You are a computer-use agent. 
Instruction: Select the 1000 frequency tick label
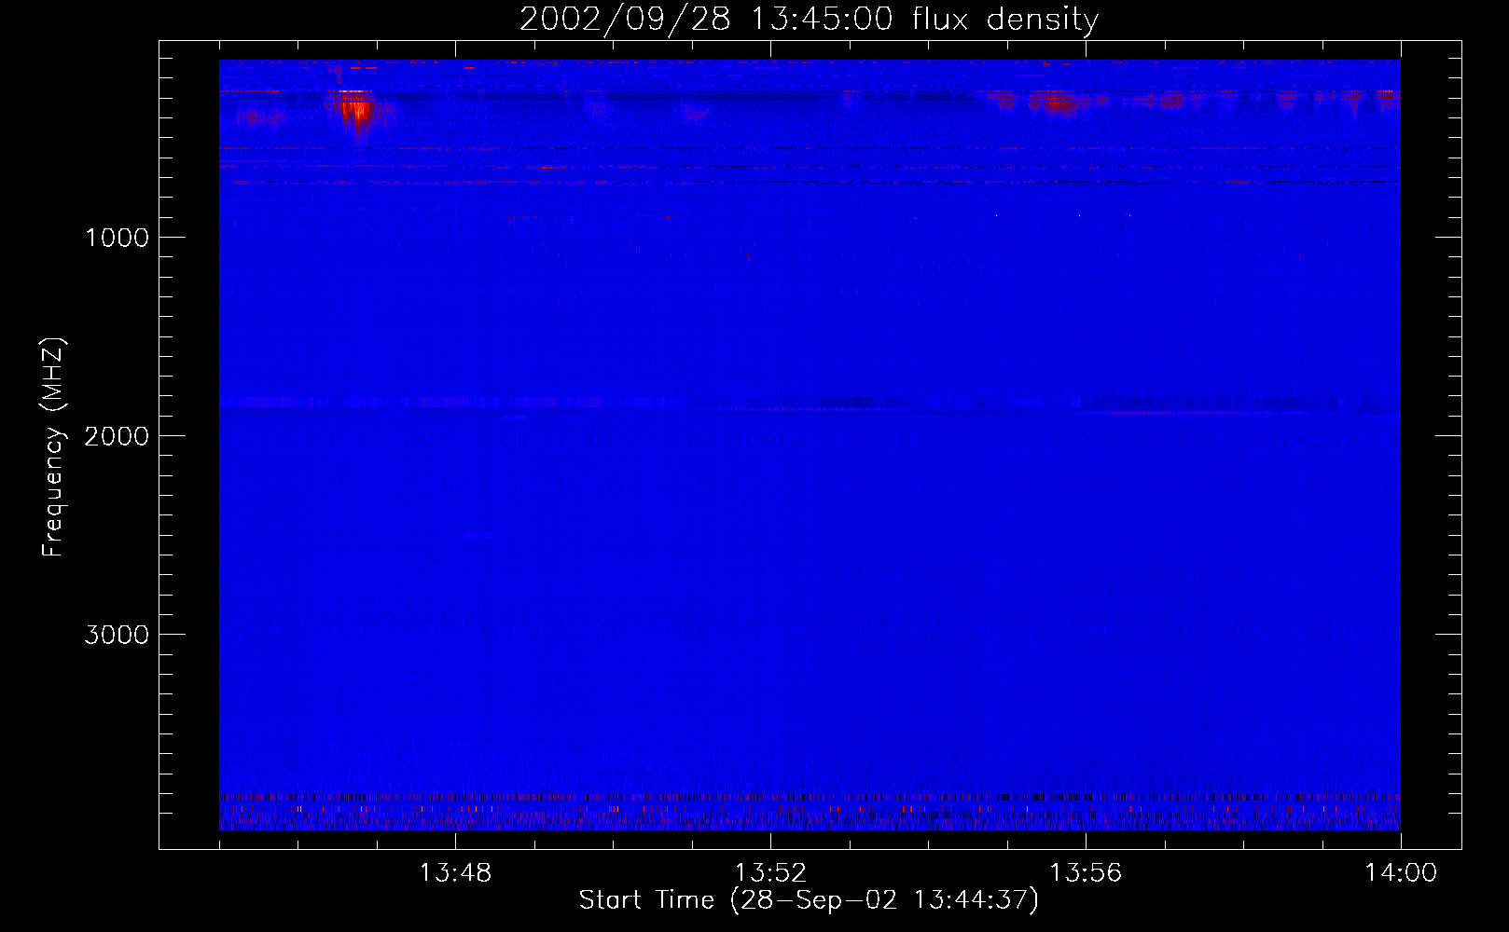coord(117,238)
